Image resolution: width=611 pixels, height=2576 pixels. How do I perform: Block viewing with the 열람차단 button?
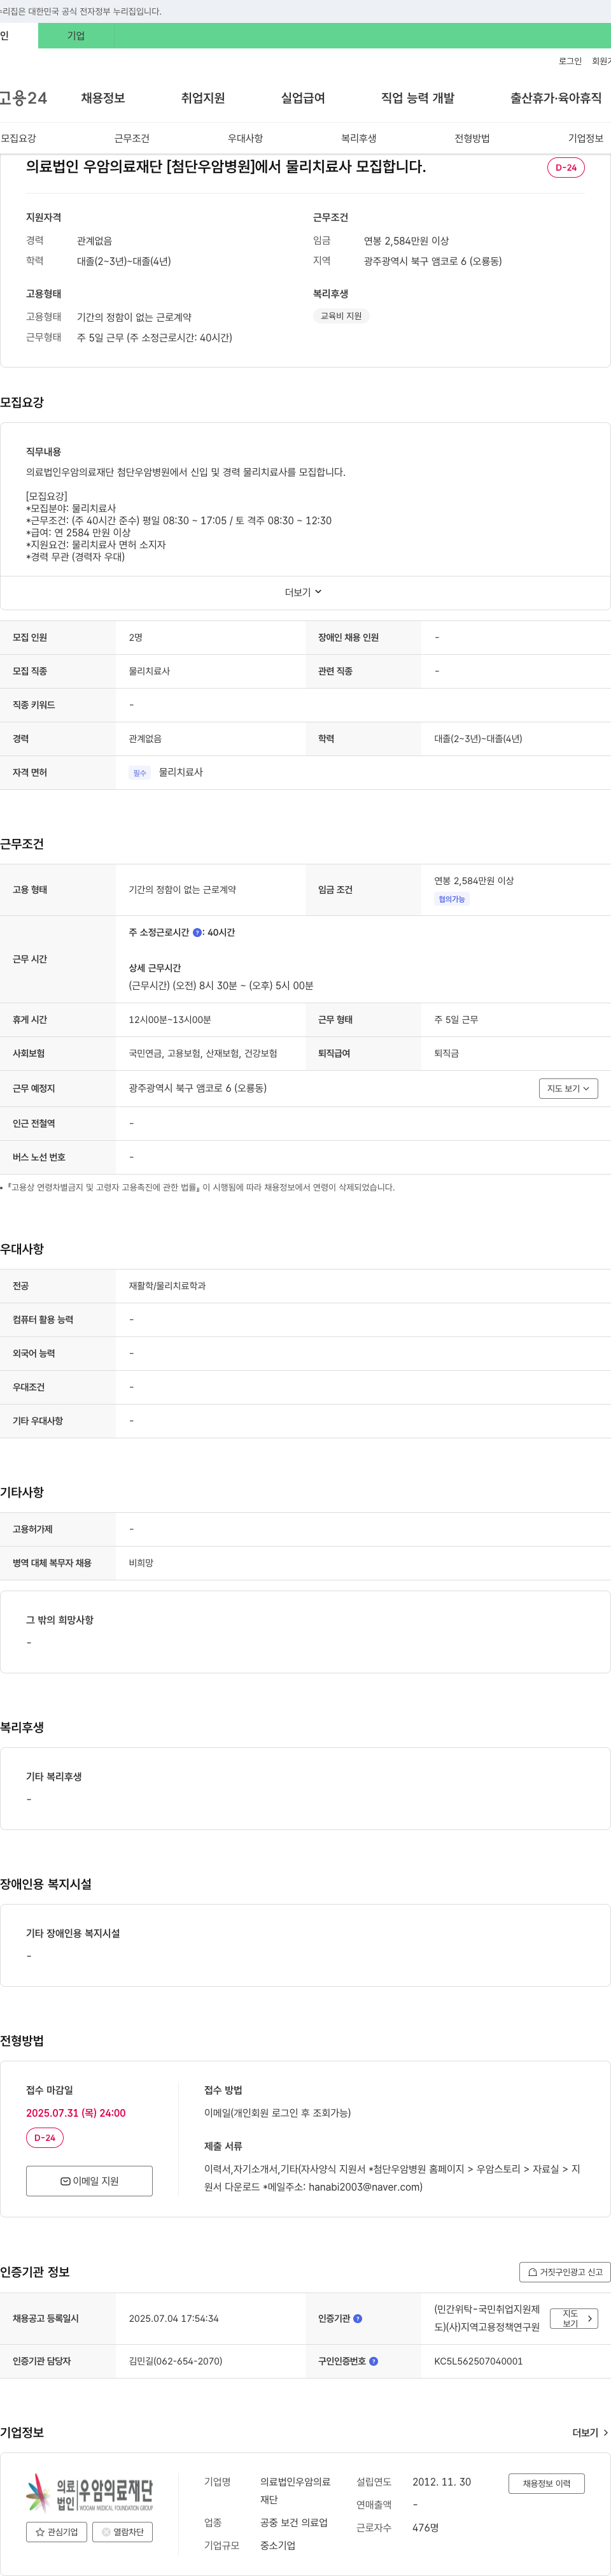coord(122,2532)
